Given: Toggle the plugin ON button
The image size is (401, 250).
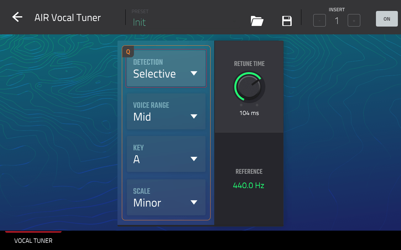Looking at the screenshot, I should click(387, 19).
